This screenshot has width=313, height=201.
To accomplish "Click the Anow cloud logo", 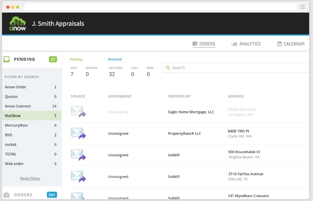I will [17, 23].
